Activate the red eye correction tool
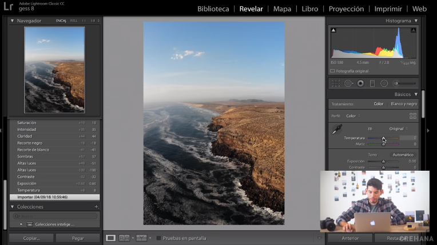 pos(360,83)
